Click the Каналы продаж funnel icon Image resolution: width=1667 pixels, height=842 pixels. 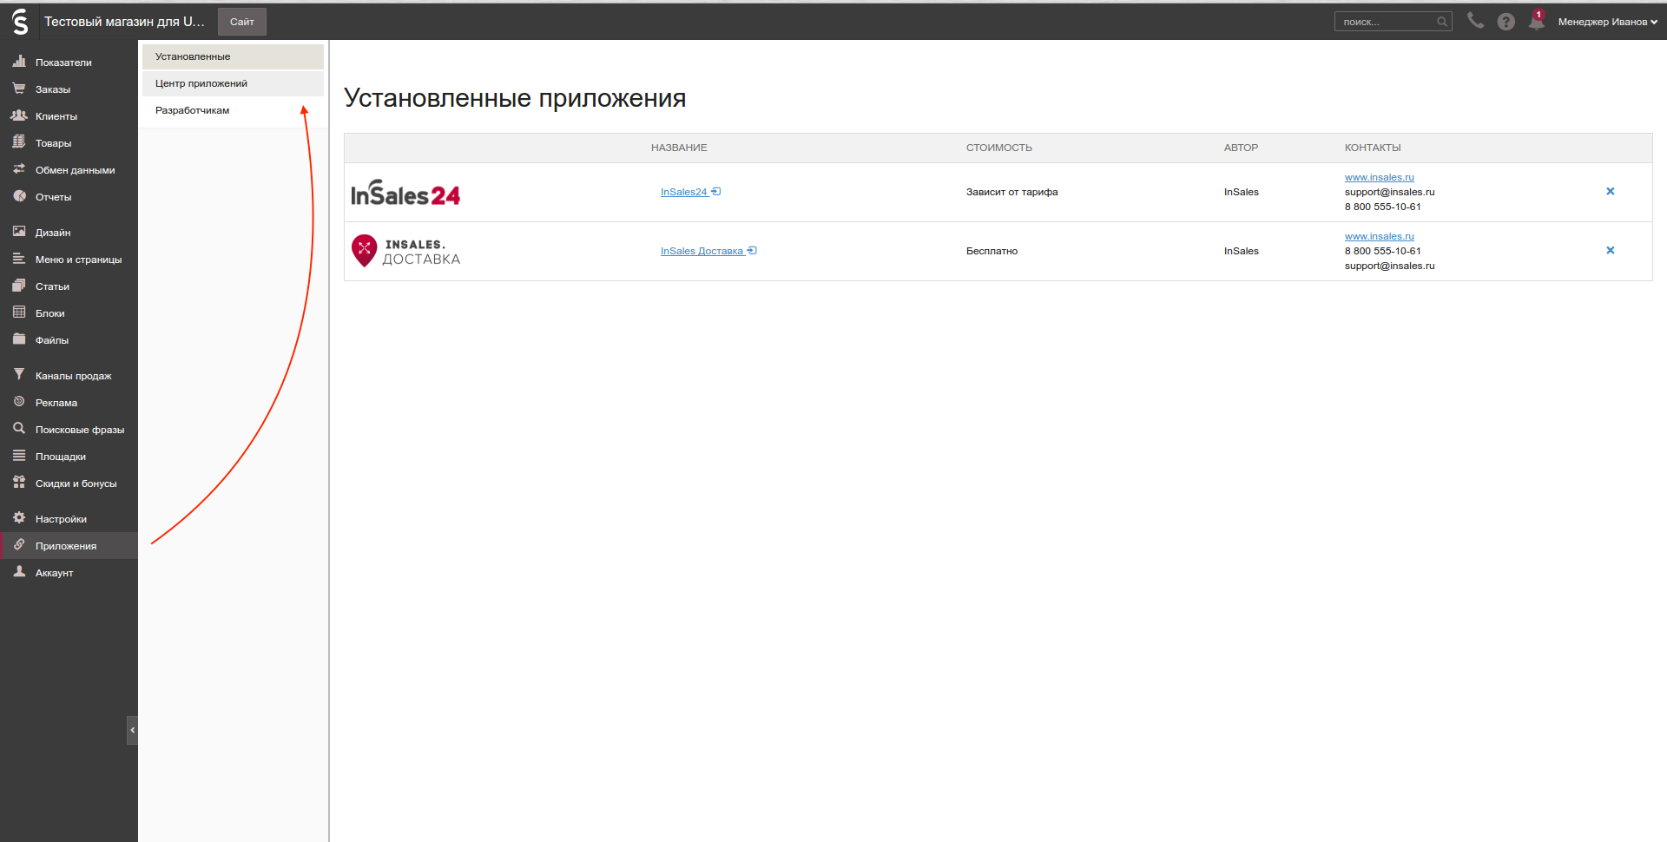[x=19, y=375]
